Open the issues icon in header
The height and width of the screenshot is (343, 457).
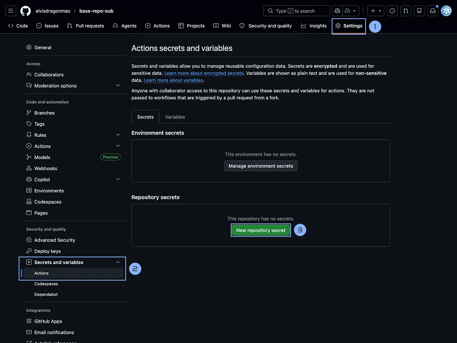pyautogui.click(x=392, y=11)
